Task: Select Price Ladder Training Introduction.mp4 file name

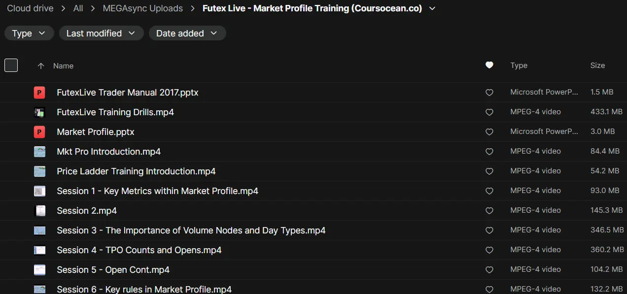Action: pyautogui.click(x=136, y=171)
